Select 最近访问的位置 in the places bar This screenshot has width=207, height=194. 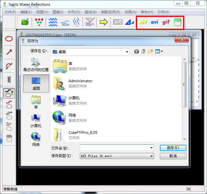(x=36, y=65)
